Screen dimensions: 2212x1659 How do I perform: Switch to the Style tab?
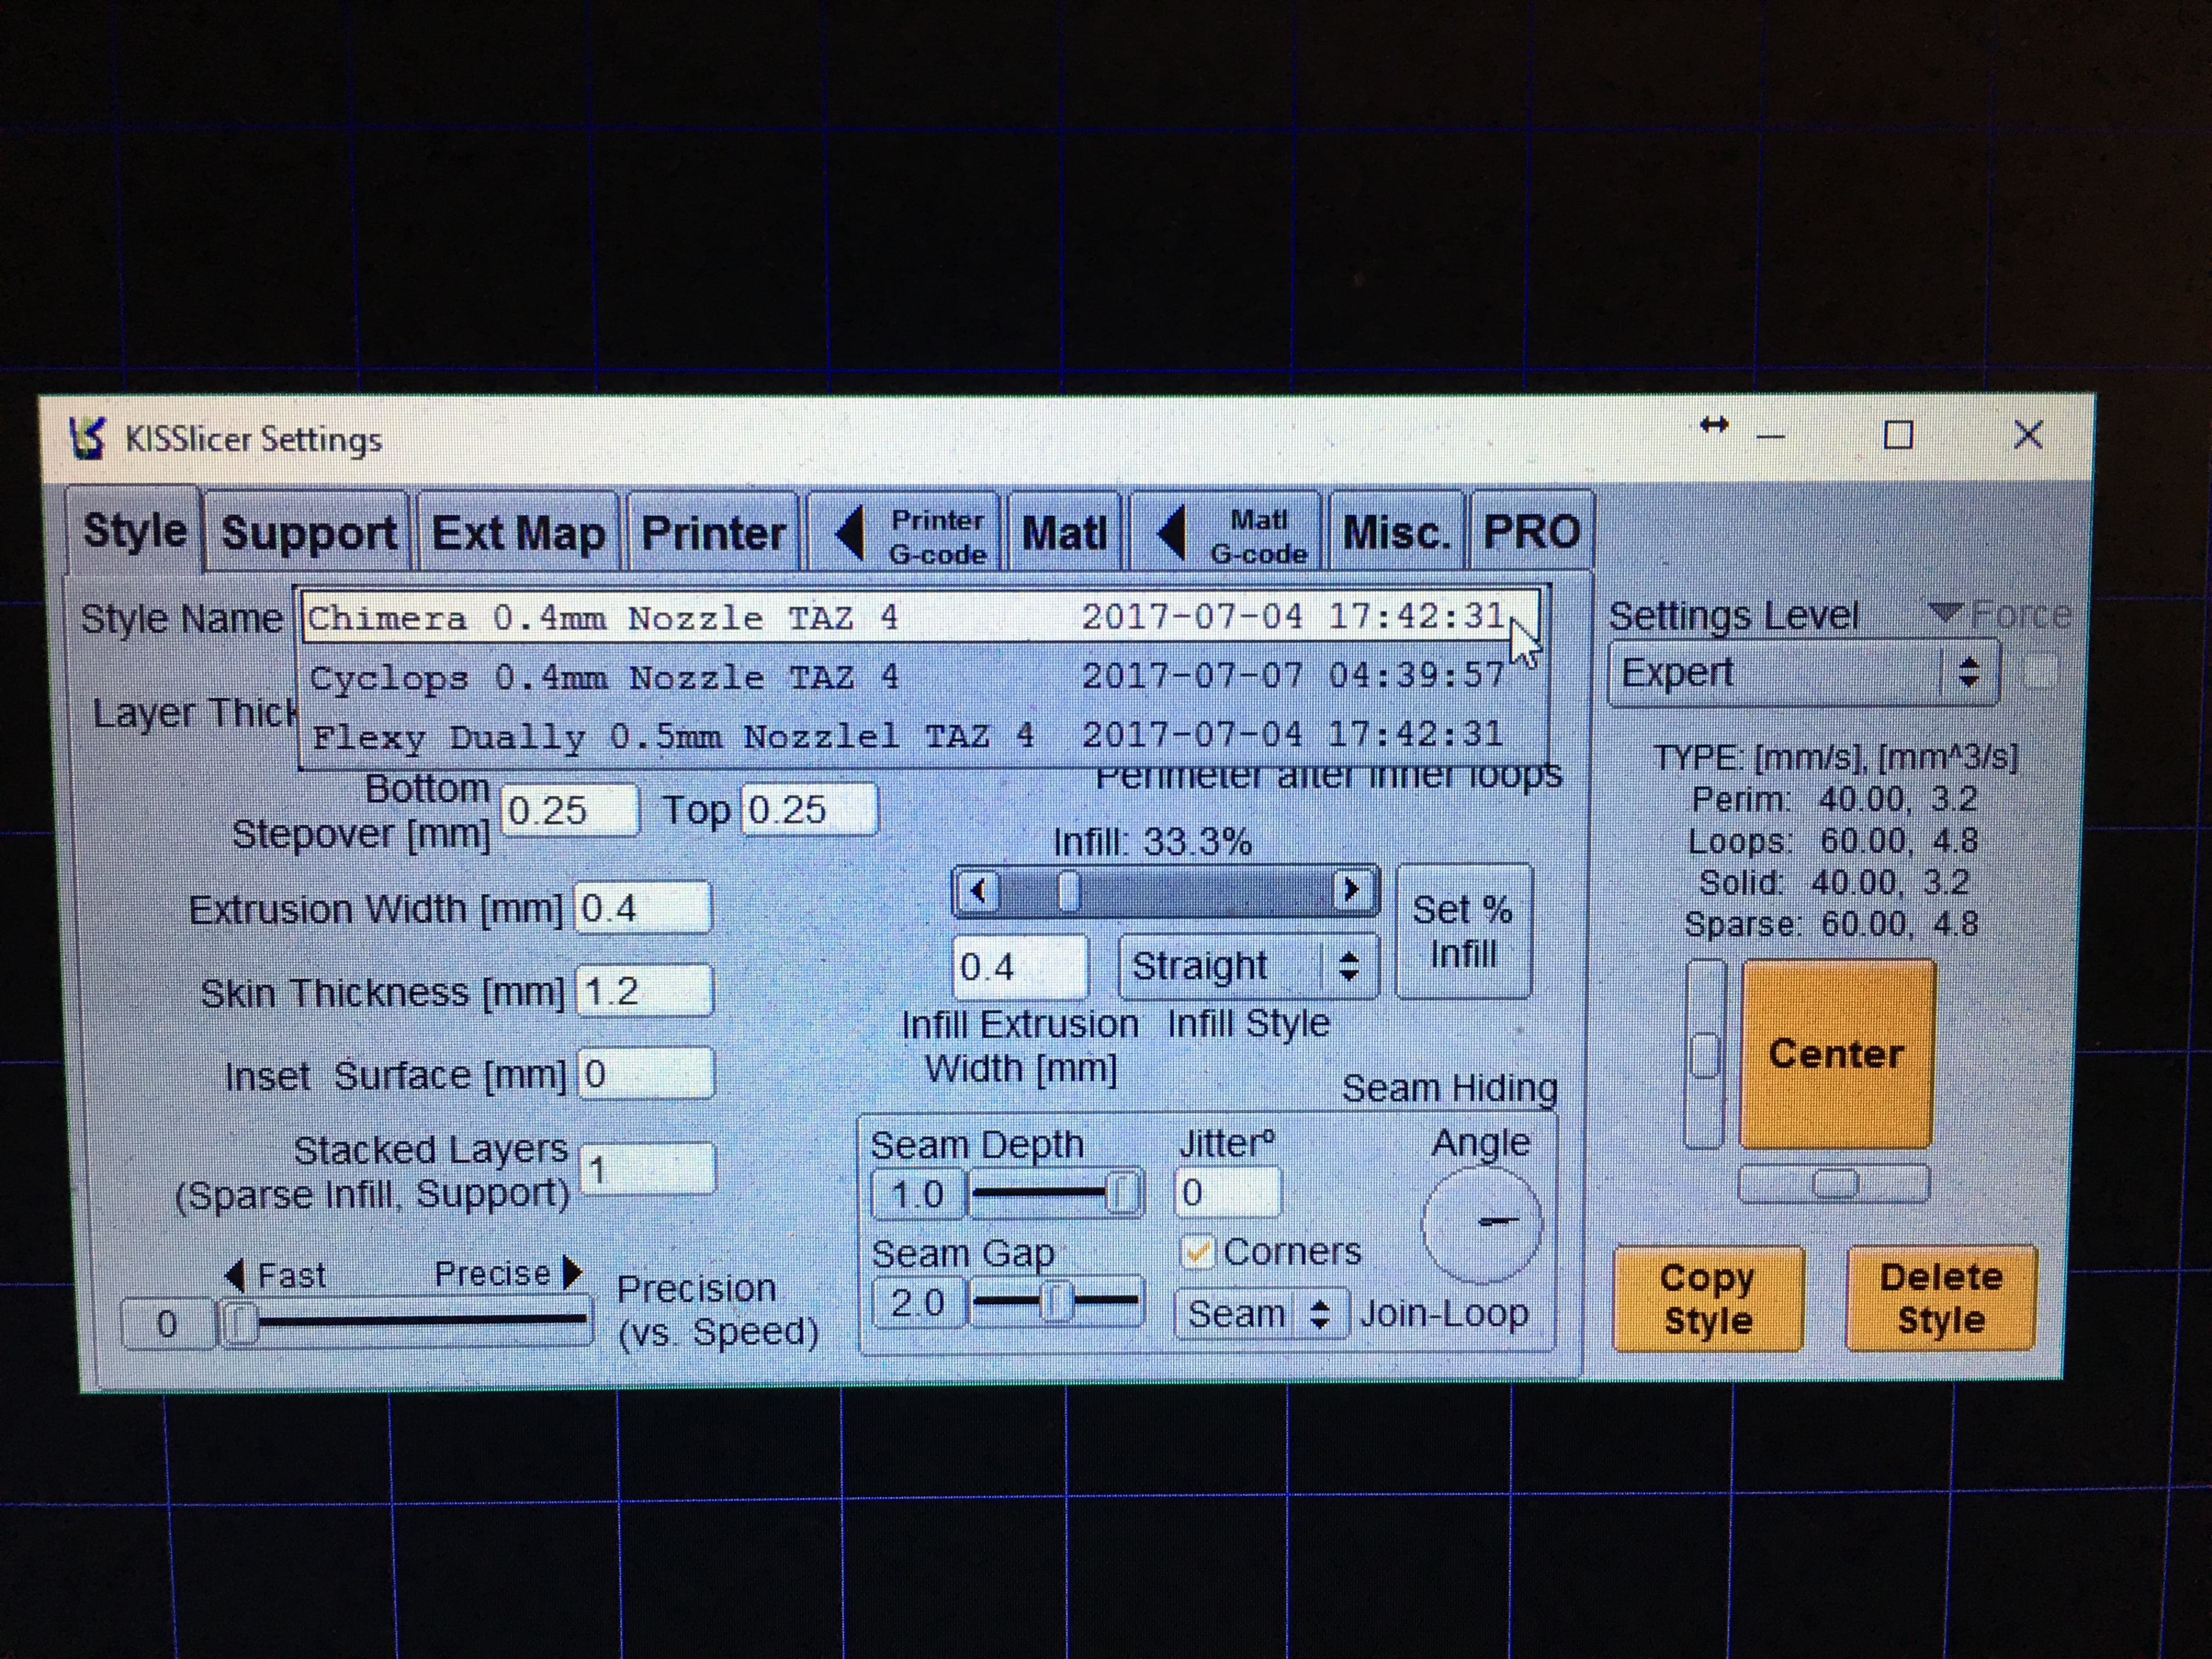pos(134,531)
